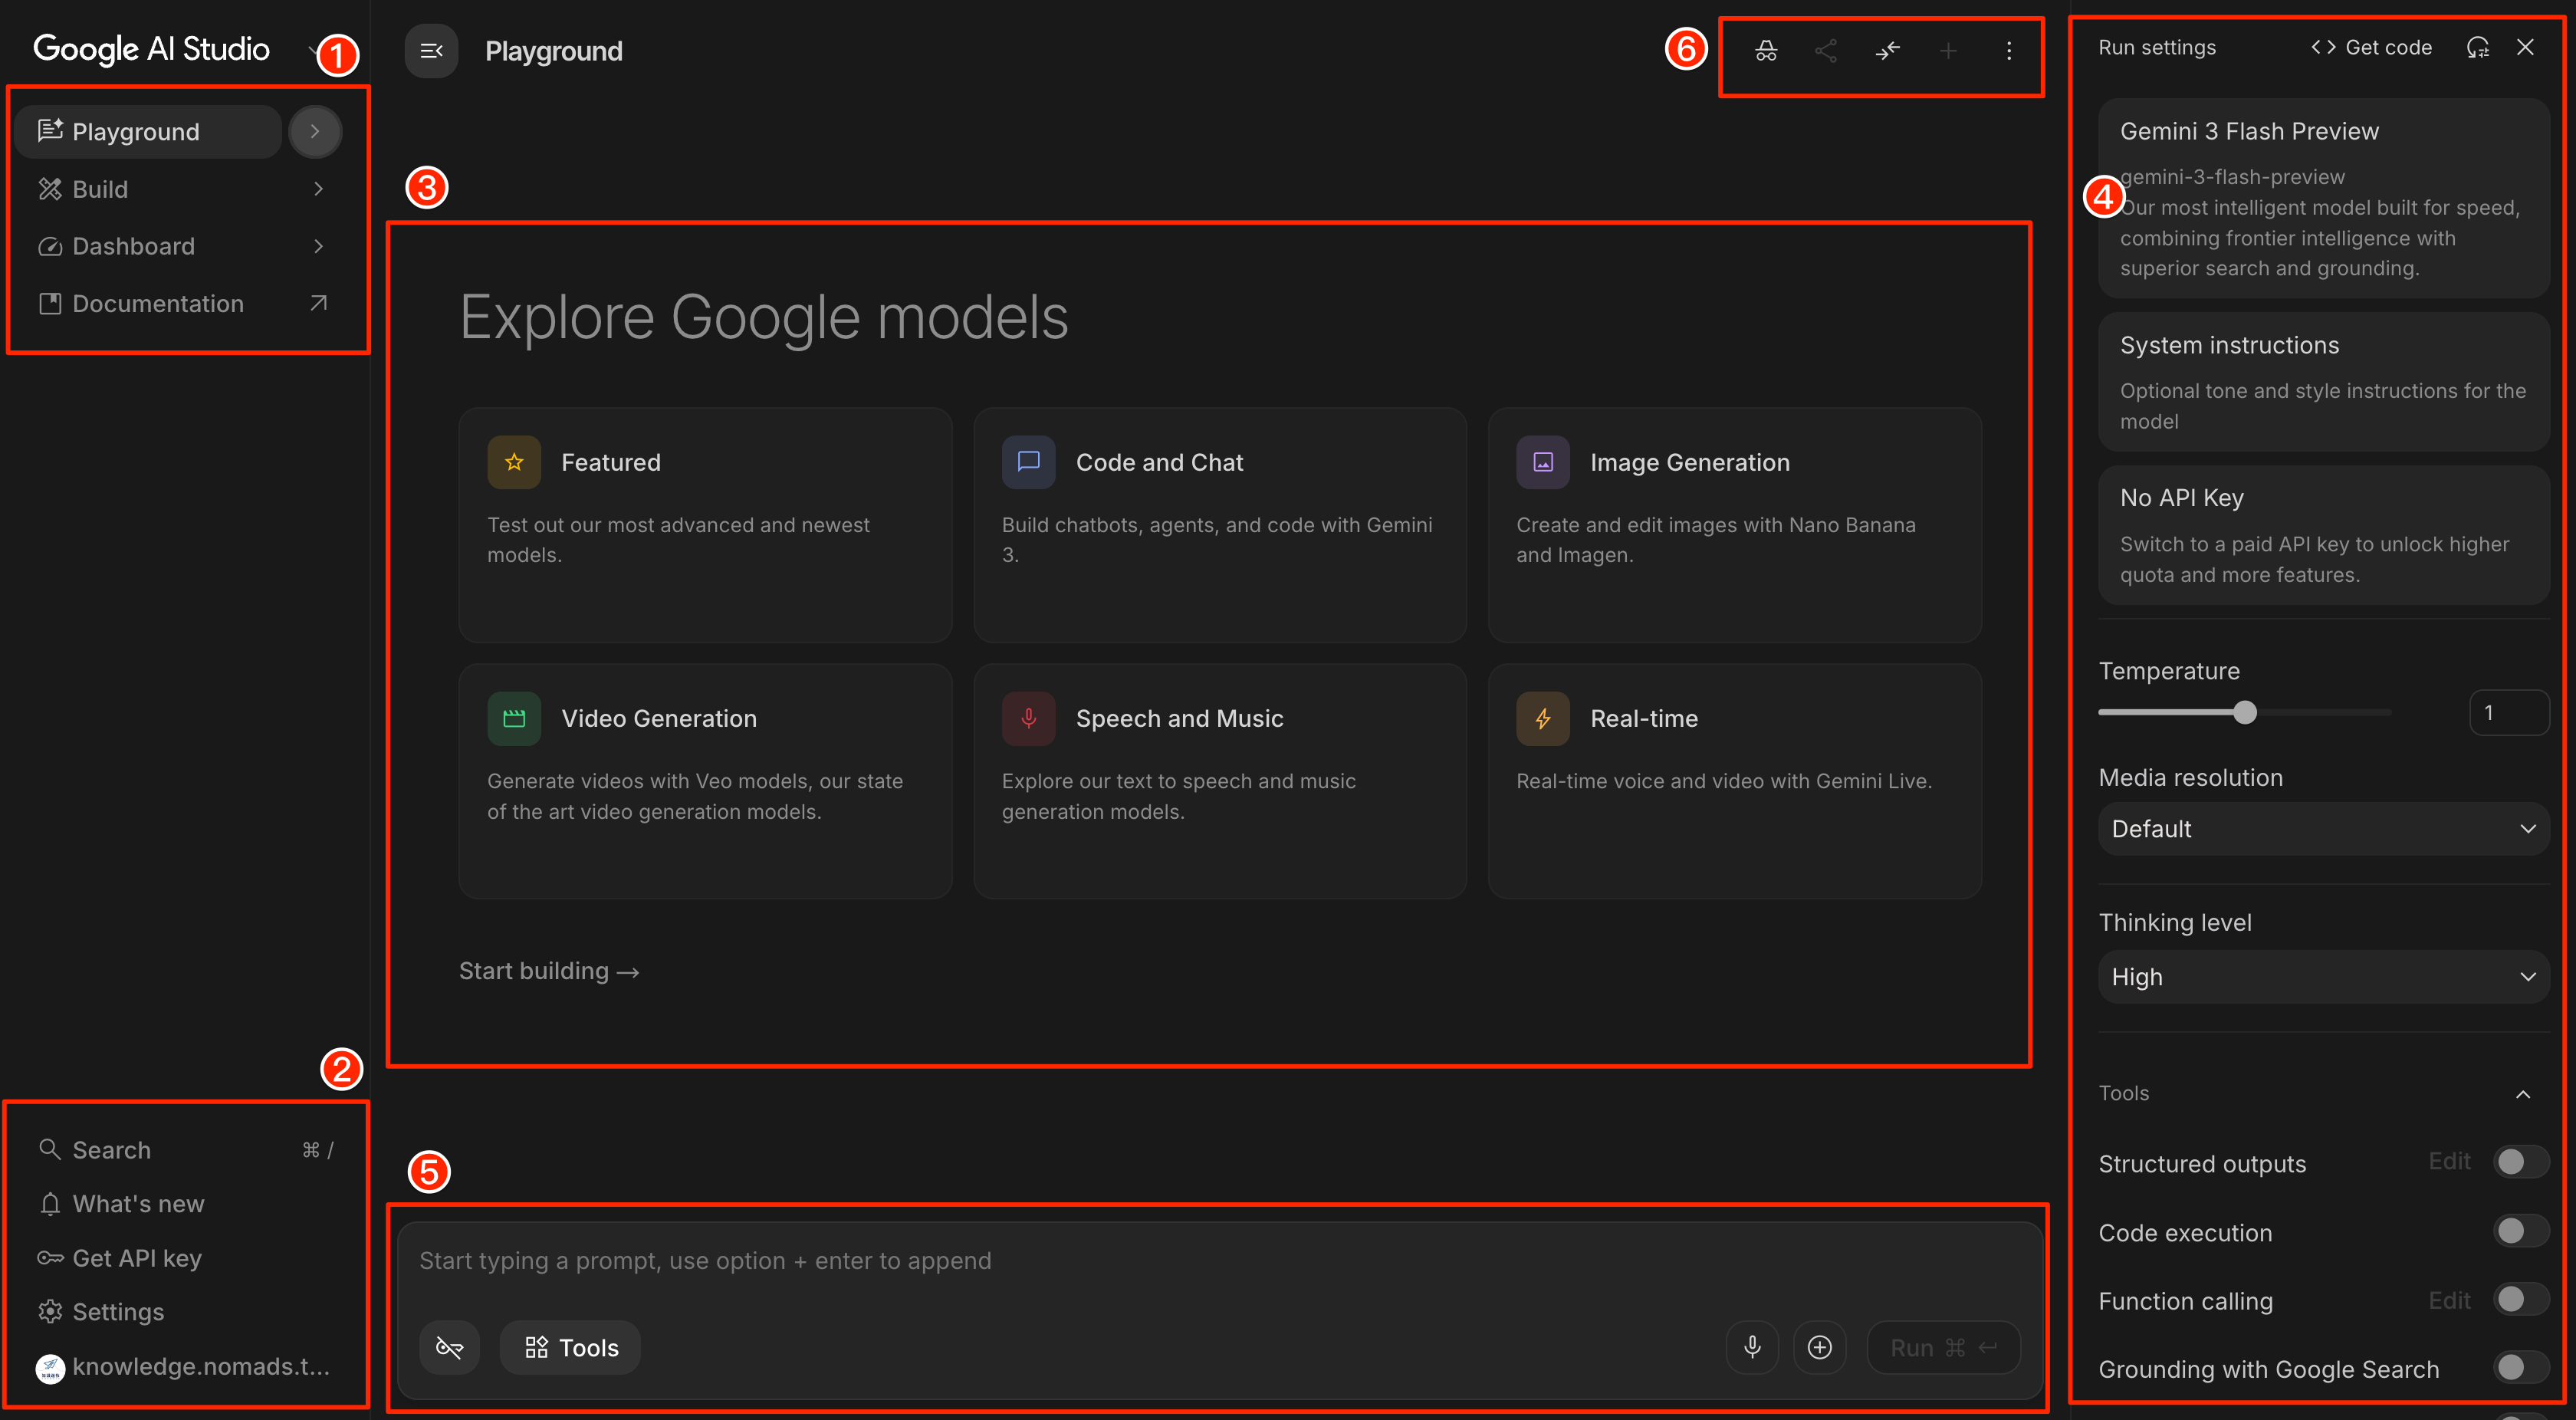Screen dimensions: 2576x1420
Task: Click the plus circle add media icon
Action: click(x=1819, y=1347)
